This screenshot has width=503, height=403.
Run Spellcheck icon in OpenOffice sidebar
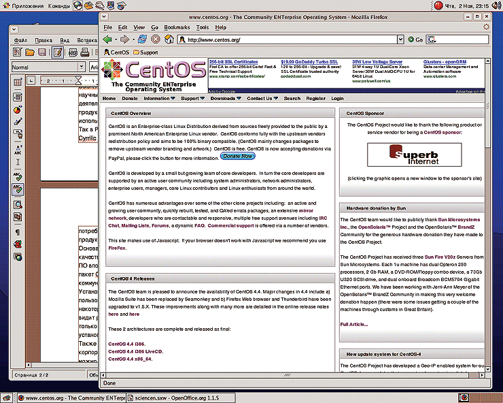[x=18, y=176]
